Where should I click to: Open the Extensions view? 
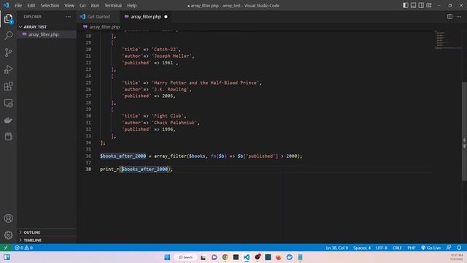click(8, 86)
